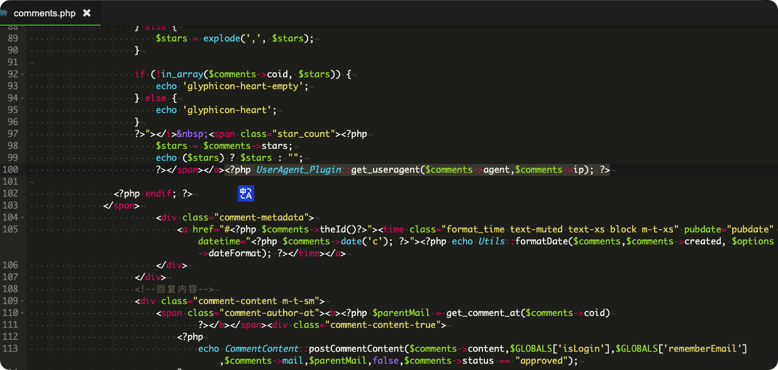Click the PHP file icon beside the tab title
The image size is (778, 370).
pyautogui.click(x=4, y=13)
